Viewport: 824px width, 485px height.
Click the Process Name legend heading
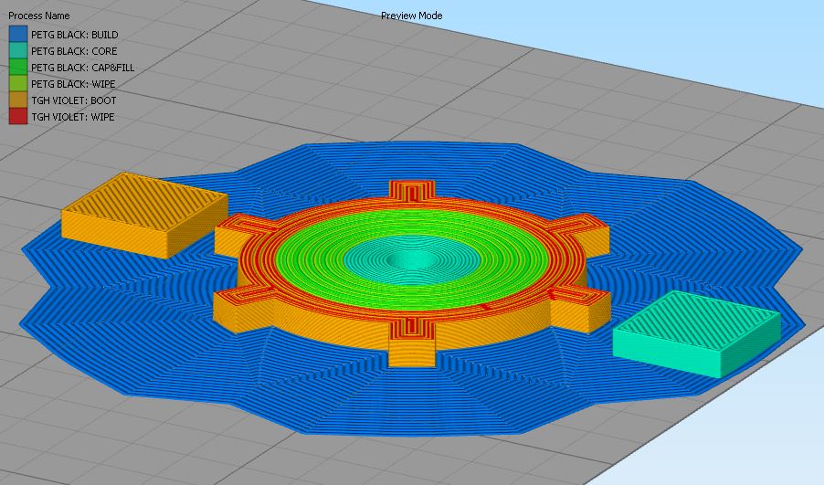coord(39,16)
